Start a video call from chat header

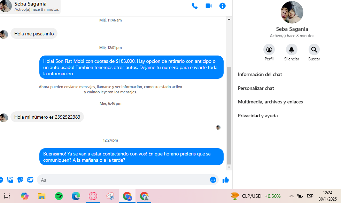tap(209, 6)
